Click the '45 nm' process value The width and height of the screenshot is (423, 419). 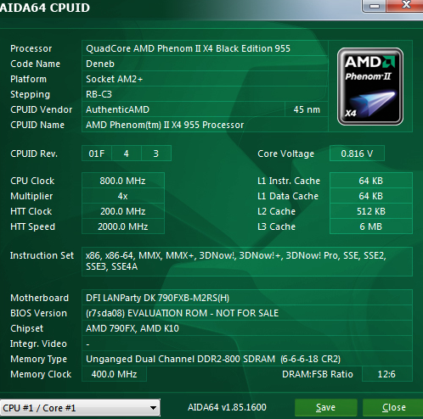pyautogui.click(x=307, y=109)
